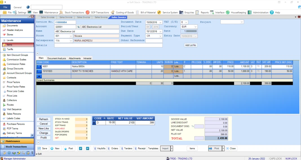This screenshot has height=160, width=301.
Task: Click SONY TV 19 INCHES description cell
Action: pyautogui.click(x=90, y=71)
